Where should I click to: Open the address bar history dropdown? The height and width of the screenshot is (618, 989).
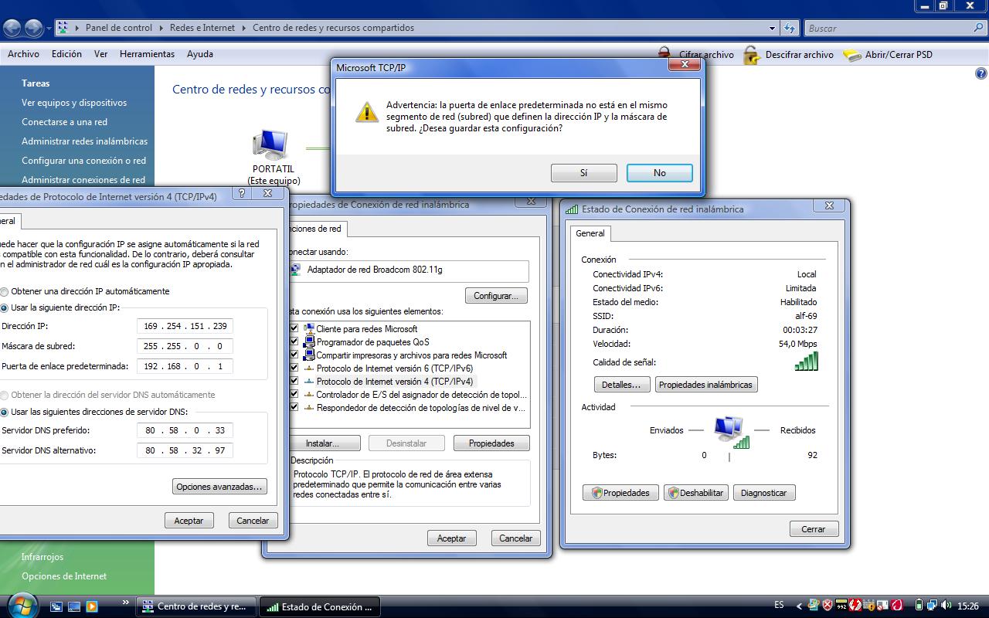(772, 29)
